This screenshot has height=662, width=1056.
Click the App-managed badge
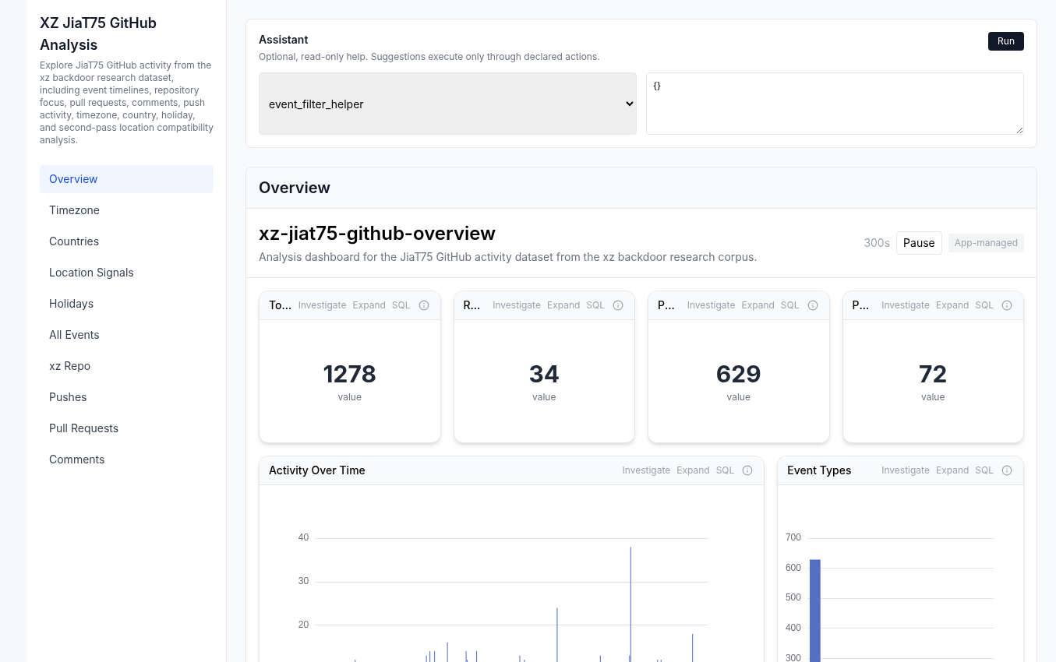[986, 243]
